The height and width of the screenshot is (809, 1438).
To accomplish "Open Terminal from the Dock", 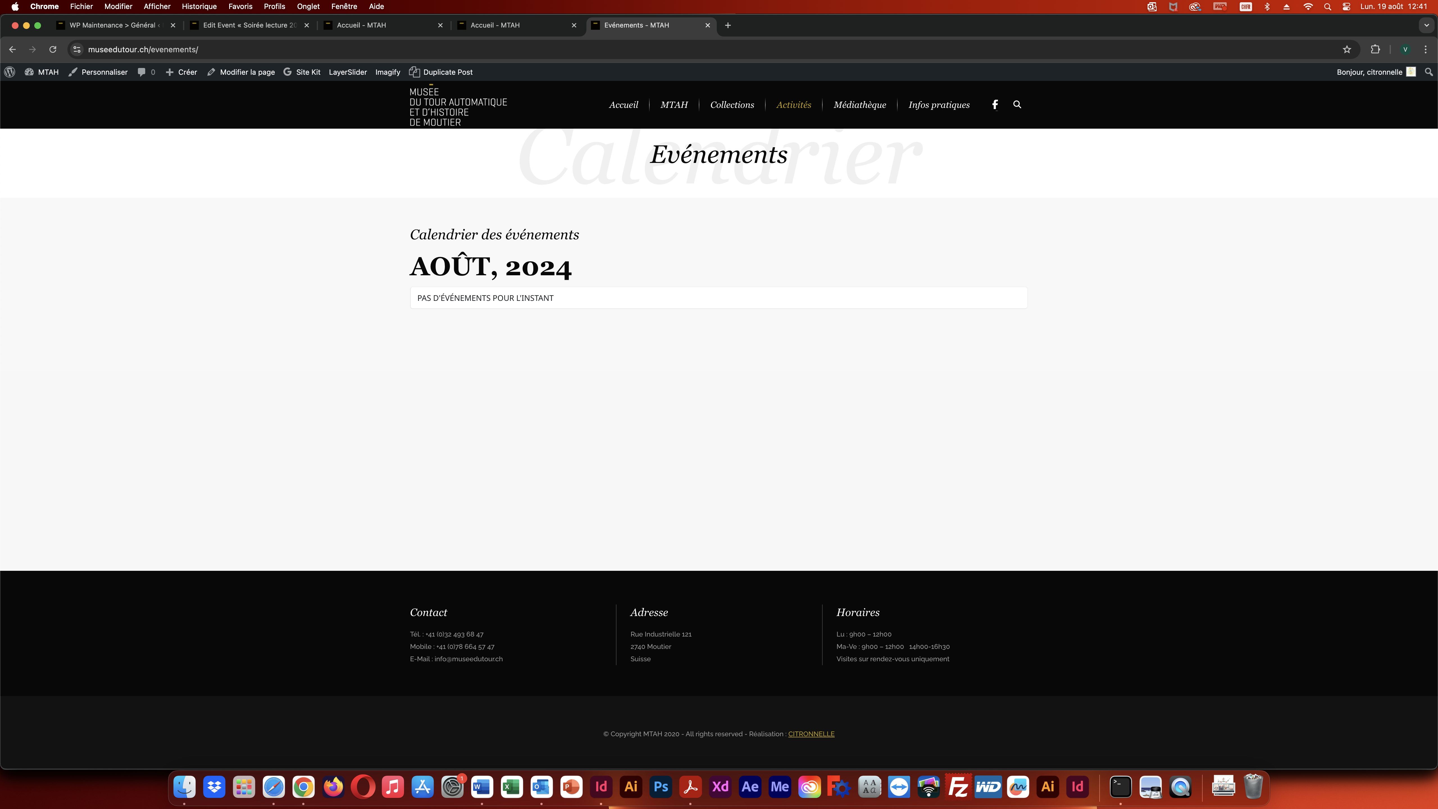I will pyautogui.click(x=1120, y=787).
